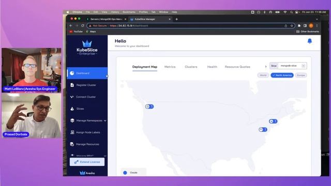
Task: Click the key icon on Extend License
Action: (76, 162)
